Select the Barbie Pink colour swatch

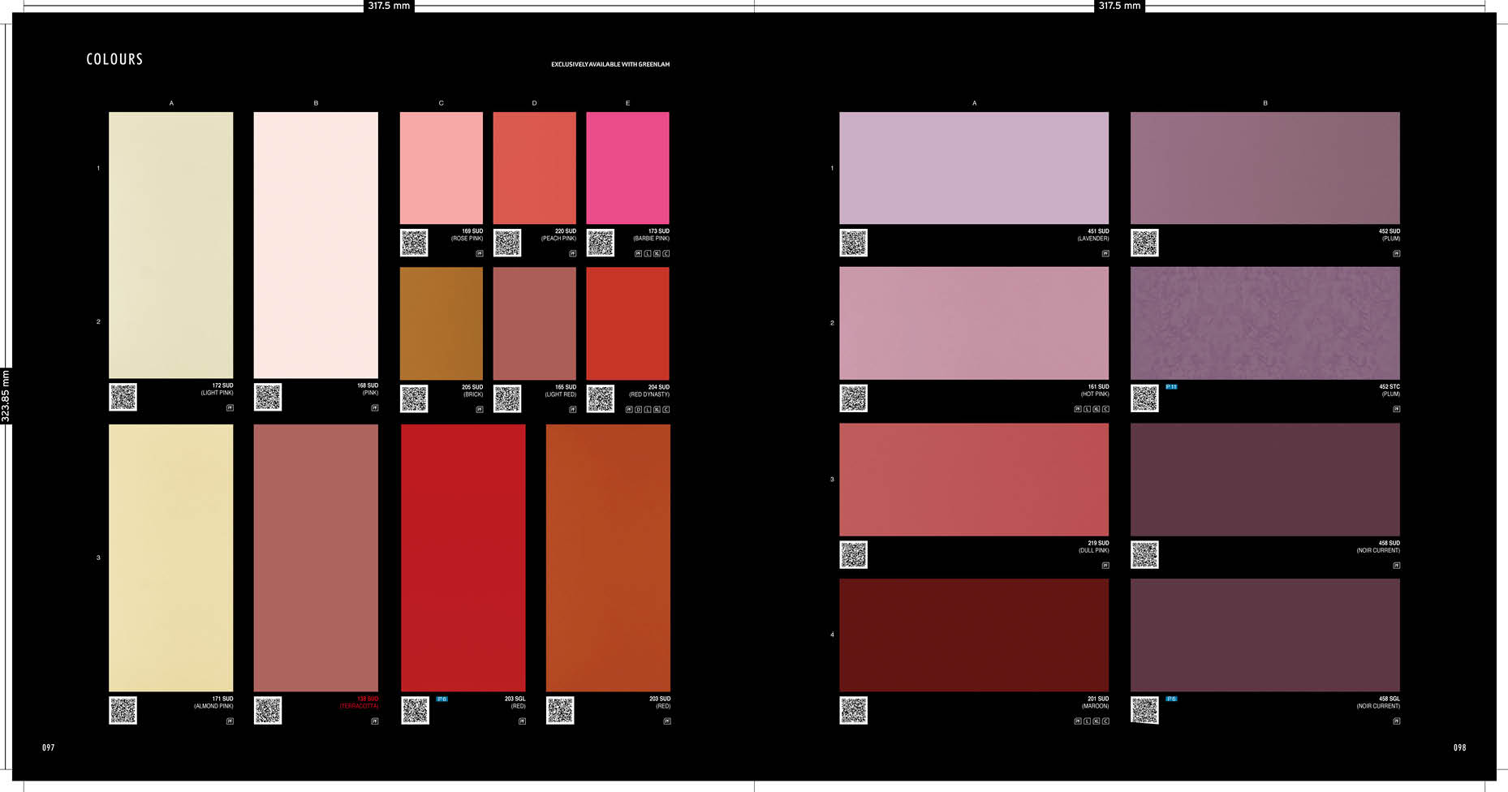(x=627, y=168)
